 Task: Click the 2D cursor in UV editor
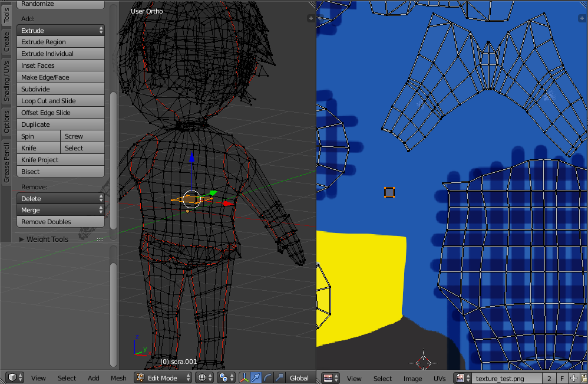click(424, 363)
